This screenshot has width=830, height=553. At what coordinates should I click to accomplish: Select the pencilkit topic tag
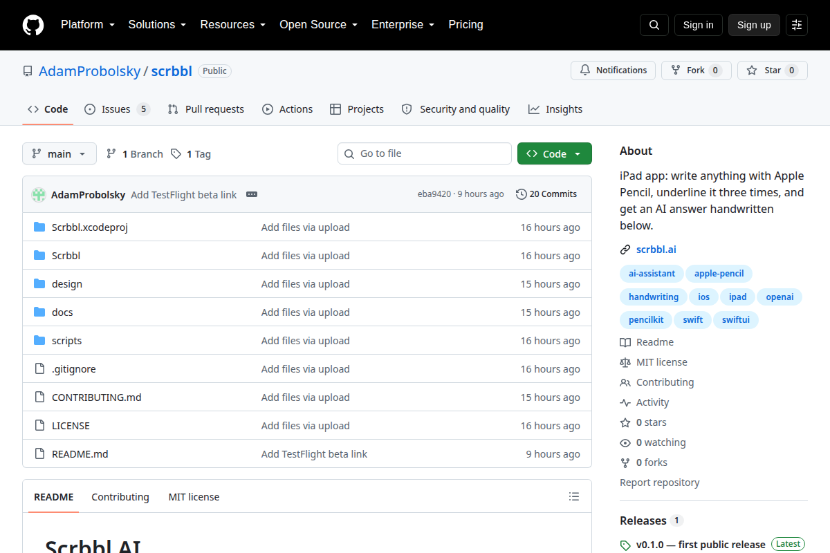click(x=646, y=320)
